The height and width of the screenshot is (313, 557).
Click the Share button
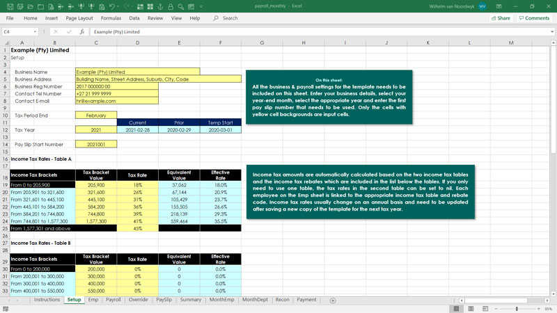[x=501, y=18]
